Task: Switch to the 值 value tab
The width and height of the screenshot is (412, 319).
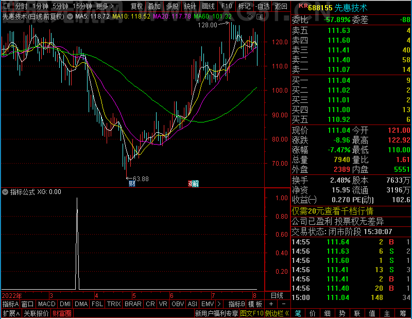Action: click(x=372, y=313)
